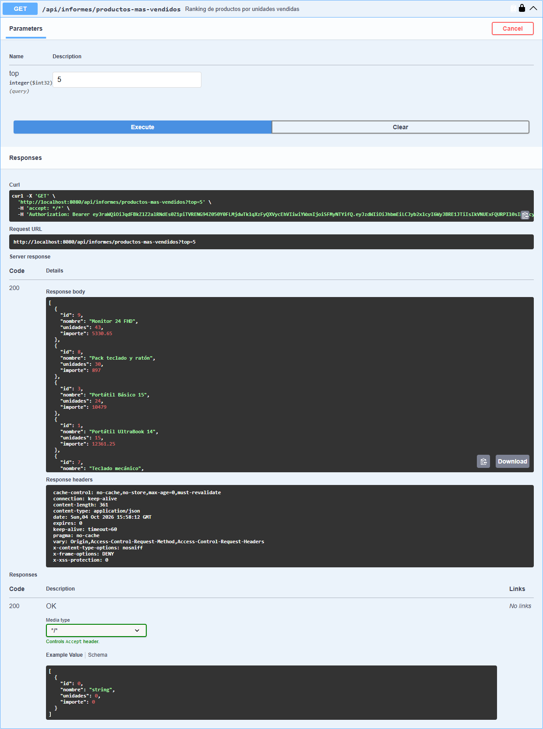Select the Example Value tab
Viewport: 543px width, 729px height.
[x=64, y=655]
